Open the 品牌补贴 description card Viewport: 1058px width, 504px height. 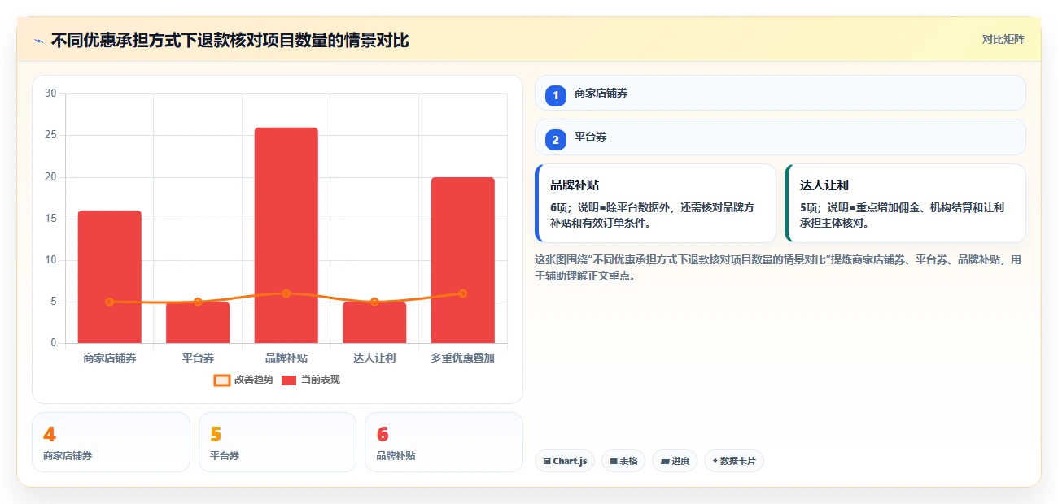tap(655, 203)
